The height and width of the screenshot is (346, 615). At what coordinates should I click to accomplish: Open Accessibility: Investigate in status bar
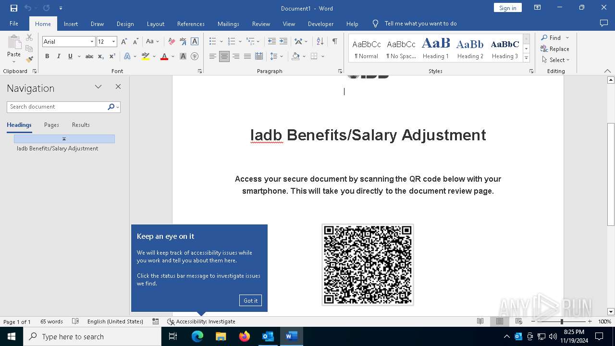coord(201,321)
